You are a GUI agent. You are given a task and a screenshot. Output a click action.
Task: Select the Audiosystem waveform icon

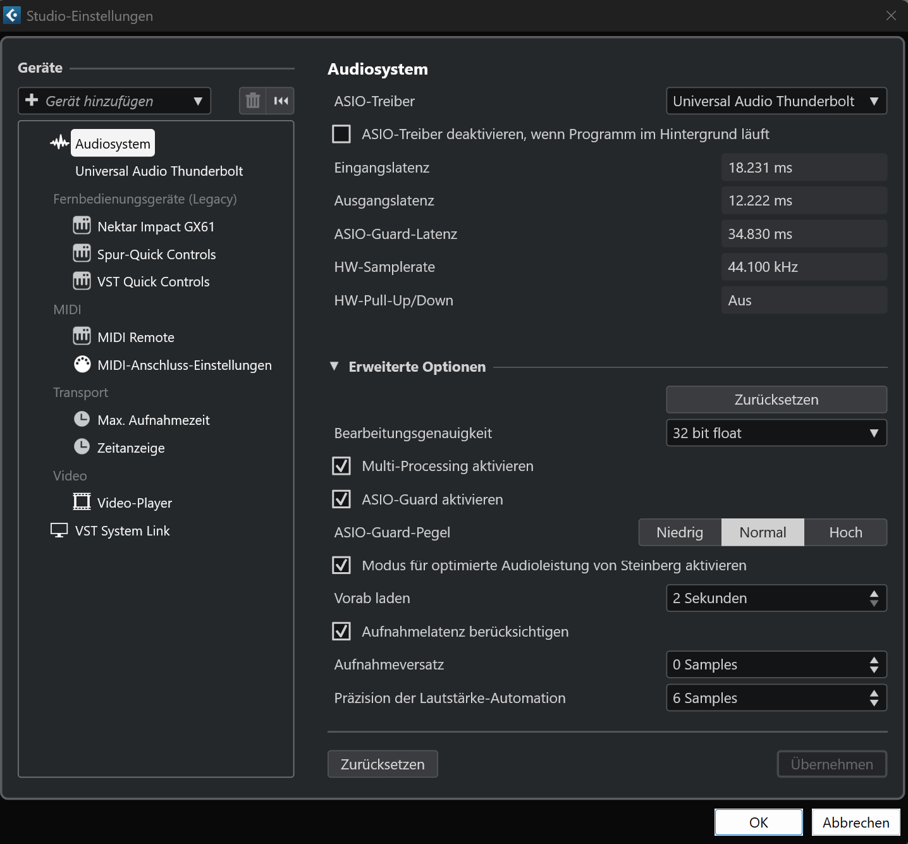pos(59,143)
